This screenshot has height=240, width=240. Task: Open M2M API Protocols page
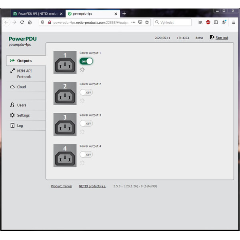(24, 74)
